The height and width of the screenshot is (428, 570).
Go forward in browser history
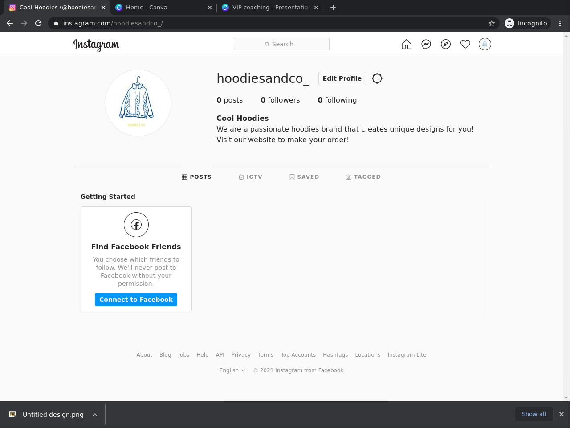point(24,23)
